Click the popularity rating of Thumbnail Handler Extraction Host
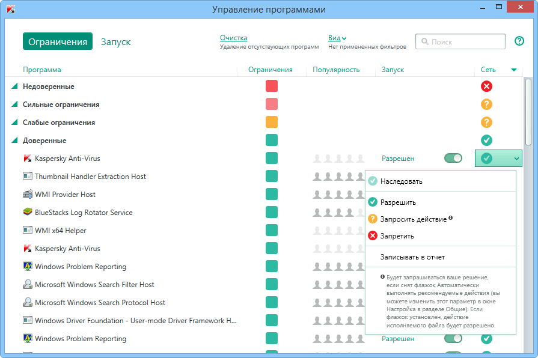The width and height of the screenshot is (538, 358). (338, 176)
